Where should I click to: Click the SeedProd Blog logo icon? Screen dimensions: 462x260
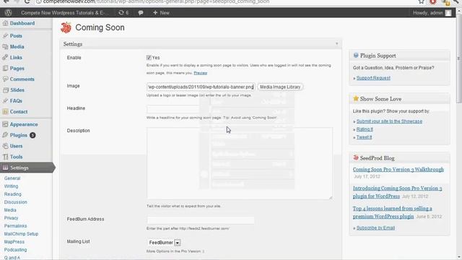pyautogui.click(x=356, y=157)
